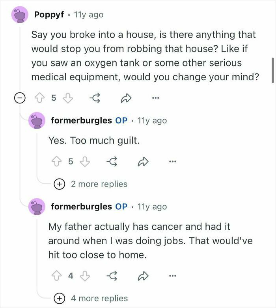
Task: Open Poppyf's user profile
Action: point(48,15)
